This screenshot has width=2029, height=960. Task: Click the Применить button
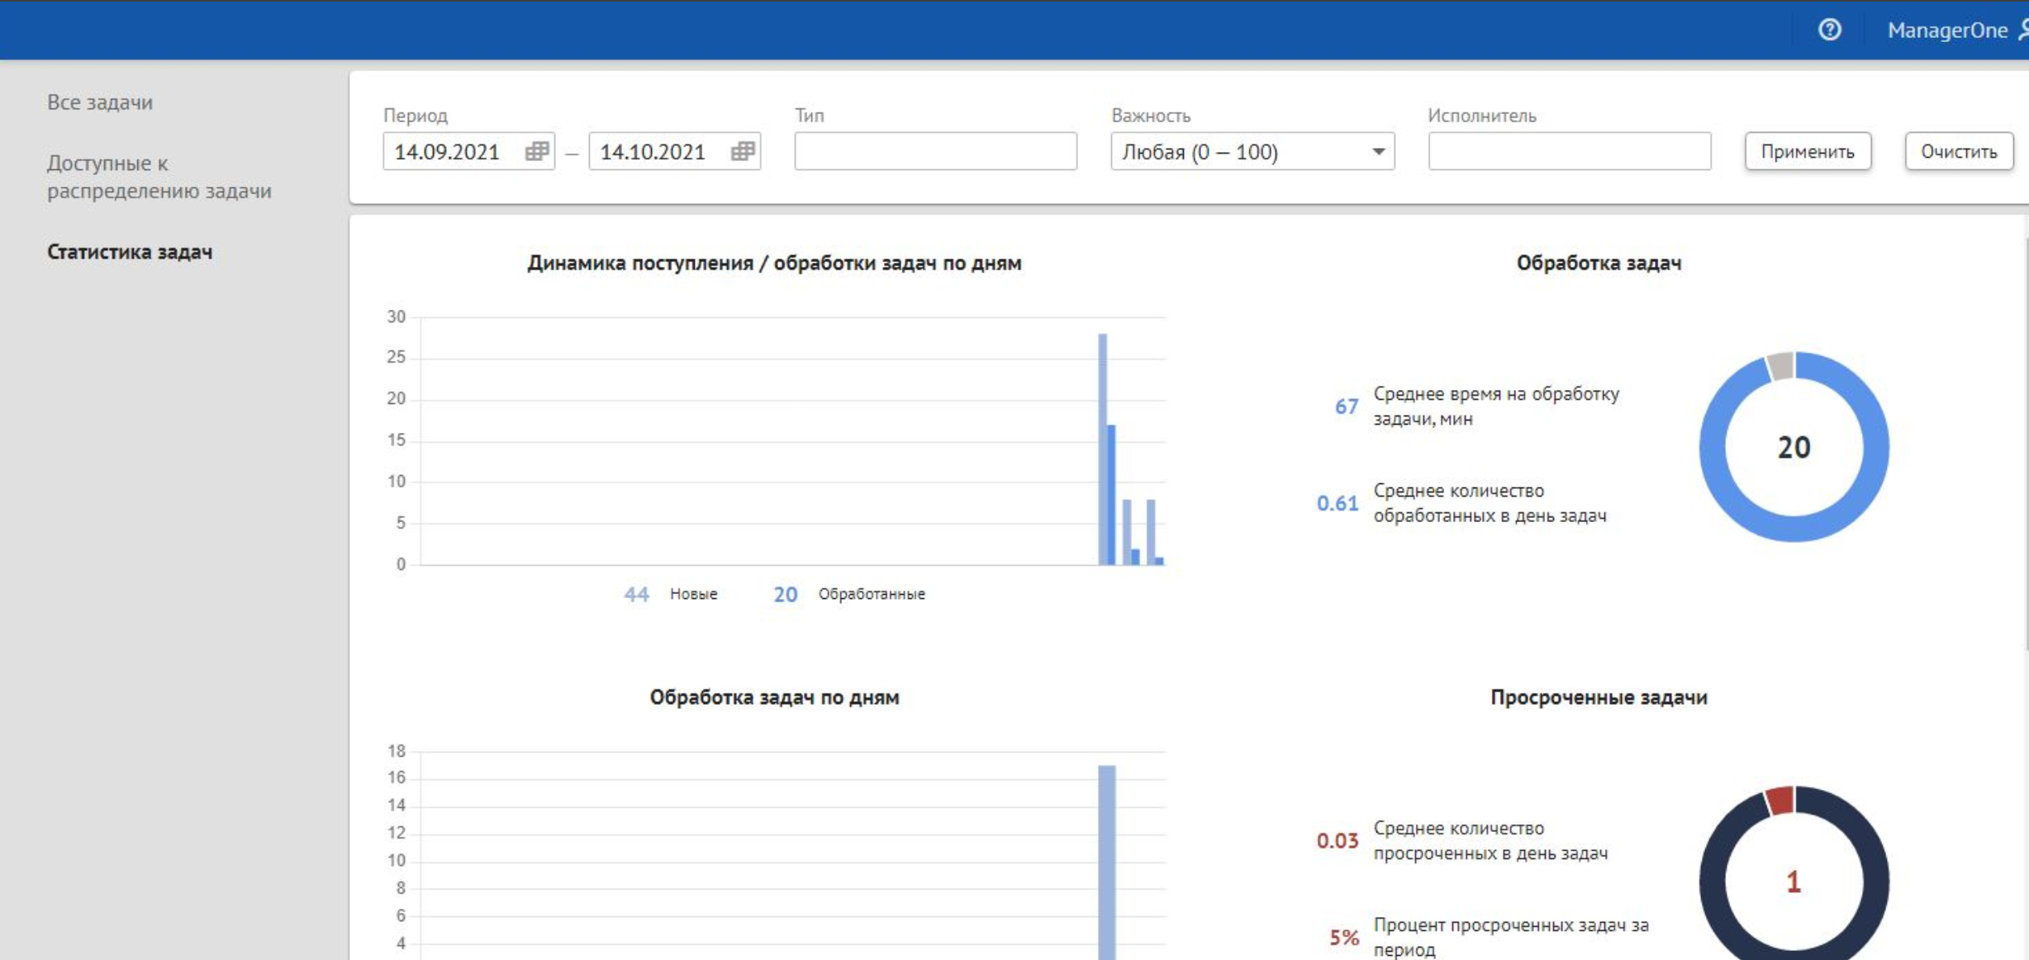1808,151
